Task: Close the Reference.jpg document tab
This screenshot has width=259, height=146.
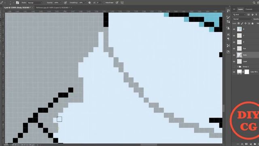Action: click(x=71, y=8)
